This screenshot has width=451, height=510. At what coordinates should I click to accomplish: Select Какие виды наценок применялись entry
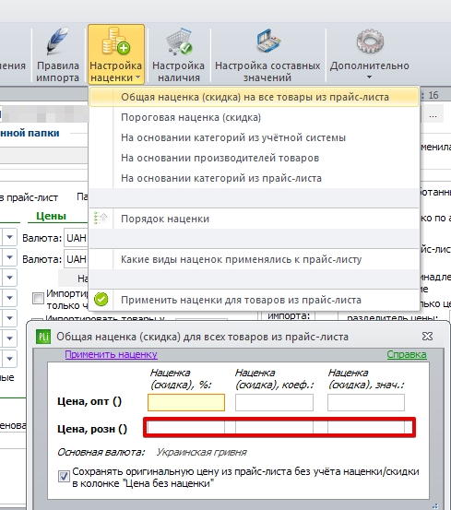pos(242,259)
